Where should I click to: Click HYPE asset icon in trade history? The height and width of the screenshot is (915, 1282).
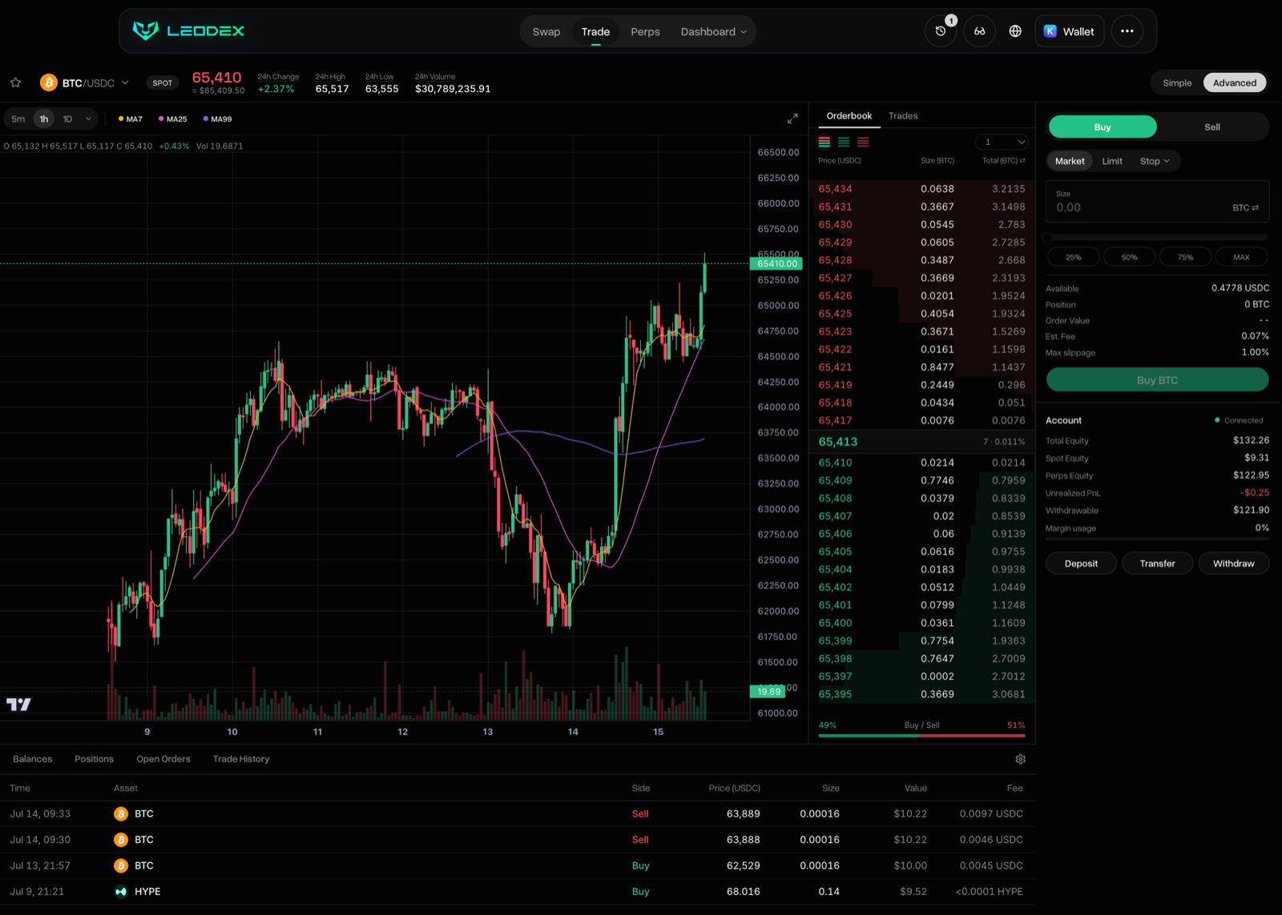click(121, 891)
